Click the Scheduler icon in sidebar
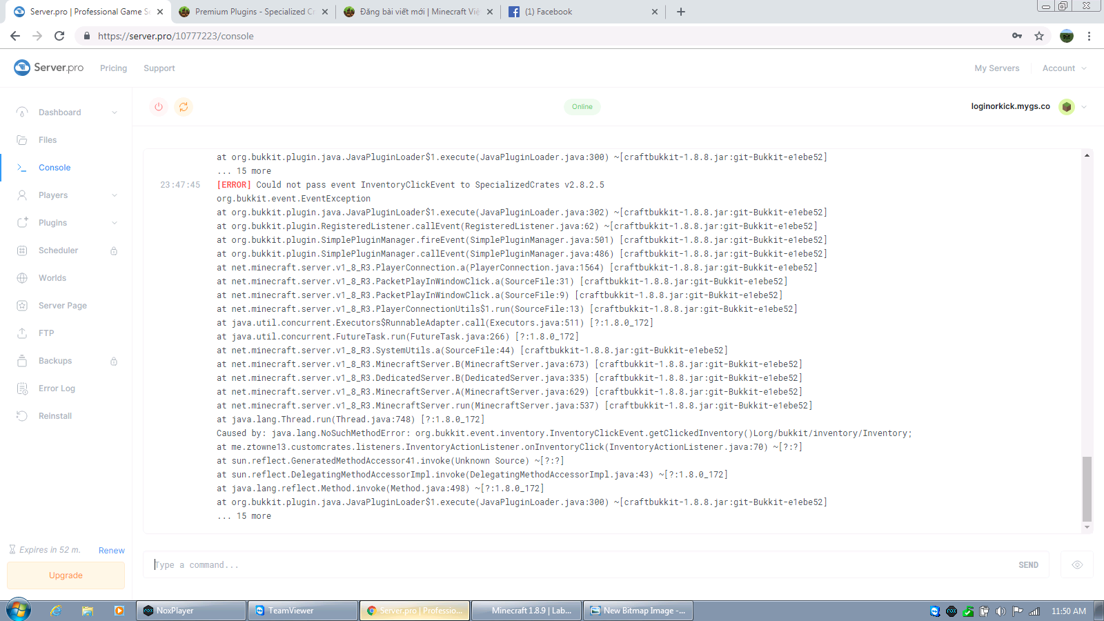 tap(22, 250)
